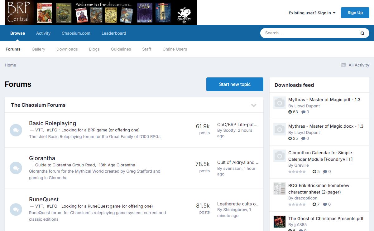This screenshot has width=374, height=231.
Task: Open the Ghost of Christmas Presents thumbnail
Action: pyautogui.click(x=280, y=222)
